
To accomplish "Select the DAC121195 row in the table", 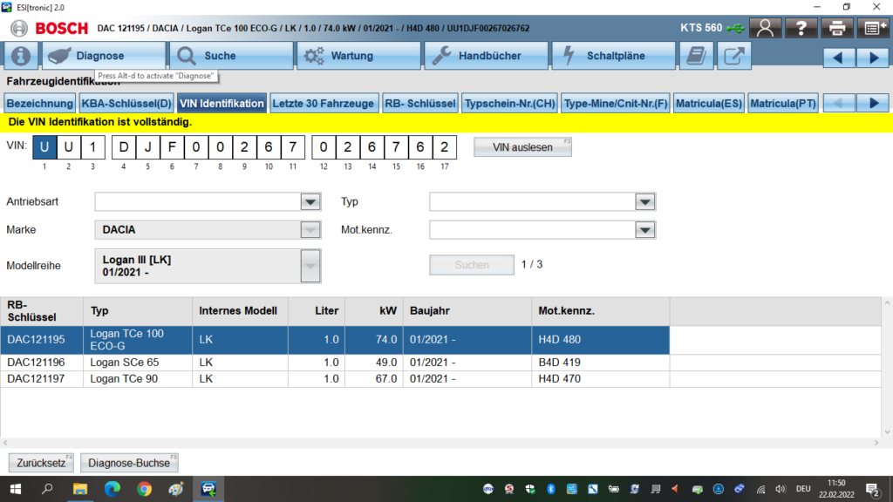I will 335,340.
